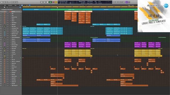Select the LD Festival Time track header
Image resolution: width=170 pixels, height=95 pixels.
point(11,28)
